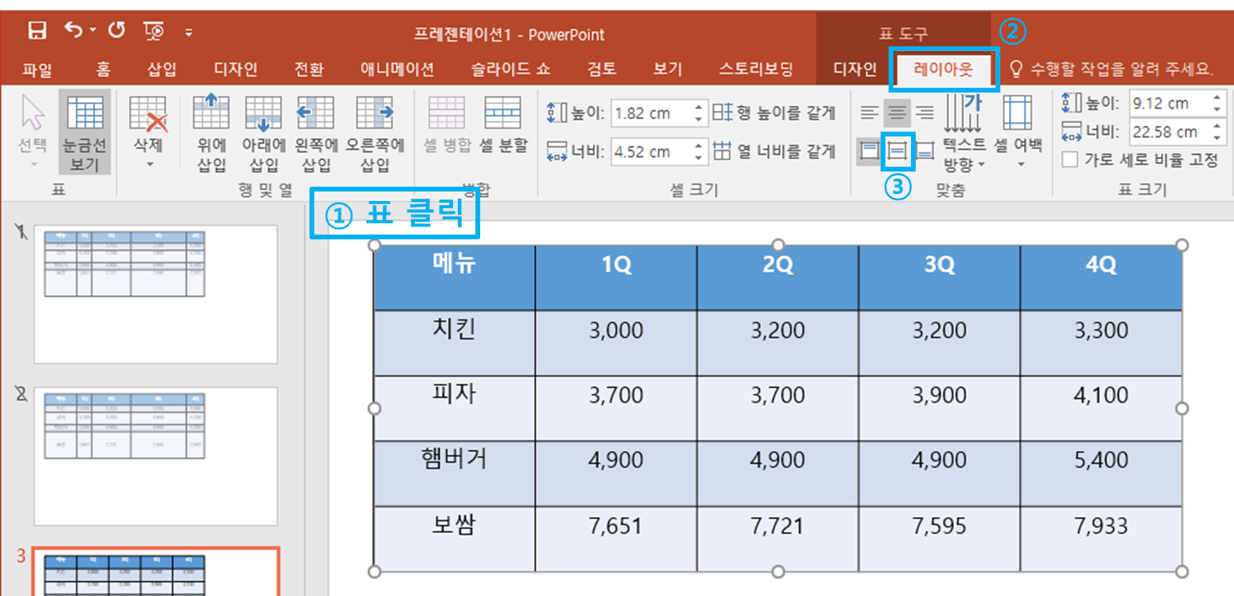Click the cell with value 3,900
The height and width of the screenshot is (596, 1234).
(939, 408)
